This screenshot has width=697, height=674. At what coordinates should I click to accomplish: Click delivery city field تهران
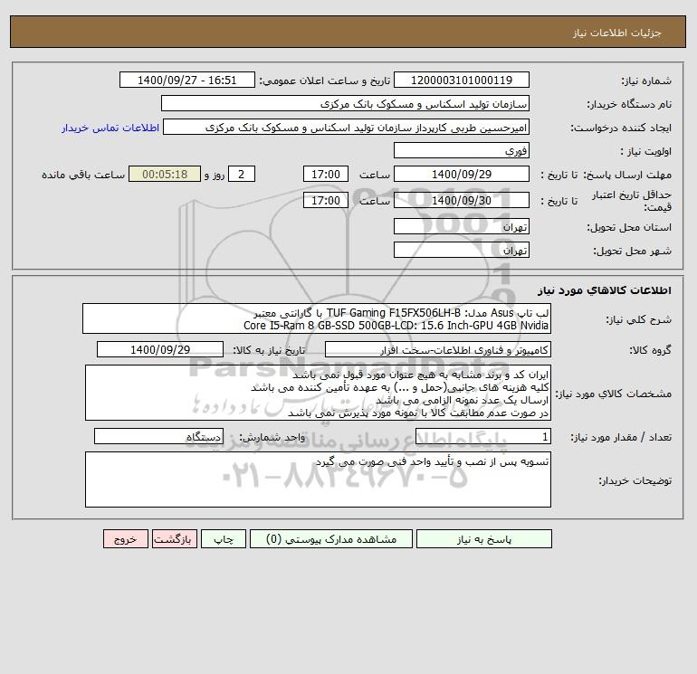(x=462, y=250)
